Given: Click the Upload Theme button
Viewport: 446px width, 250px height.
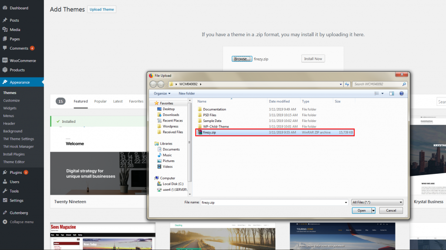Looking at the screenshot, I should point(101,10).
